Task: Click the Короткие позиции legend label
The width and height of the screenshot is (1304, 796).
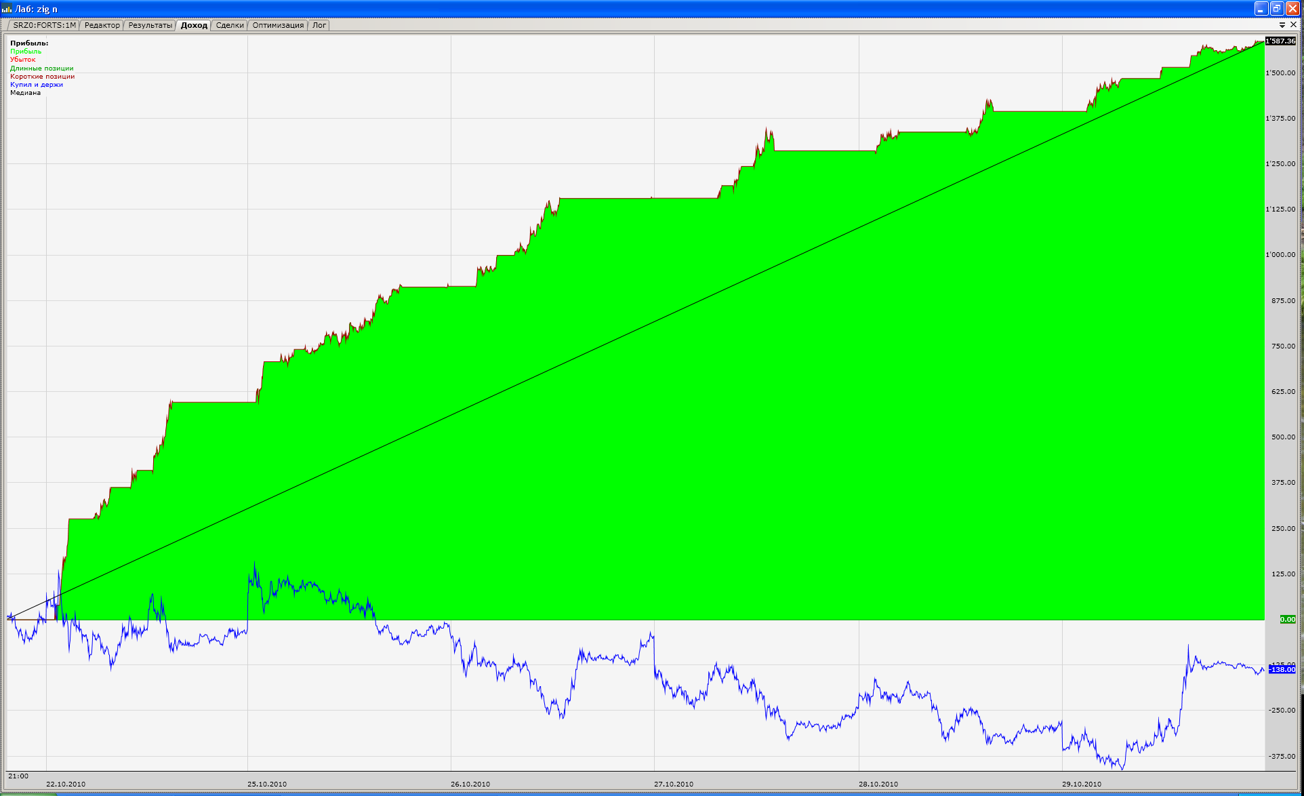Action: pos(42,77)
